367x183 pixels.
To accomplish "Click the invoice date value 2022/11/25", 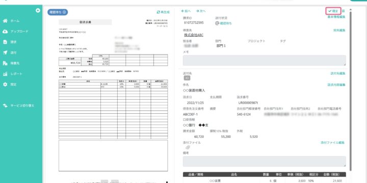I will [x=195, y=103].
